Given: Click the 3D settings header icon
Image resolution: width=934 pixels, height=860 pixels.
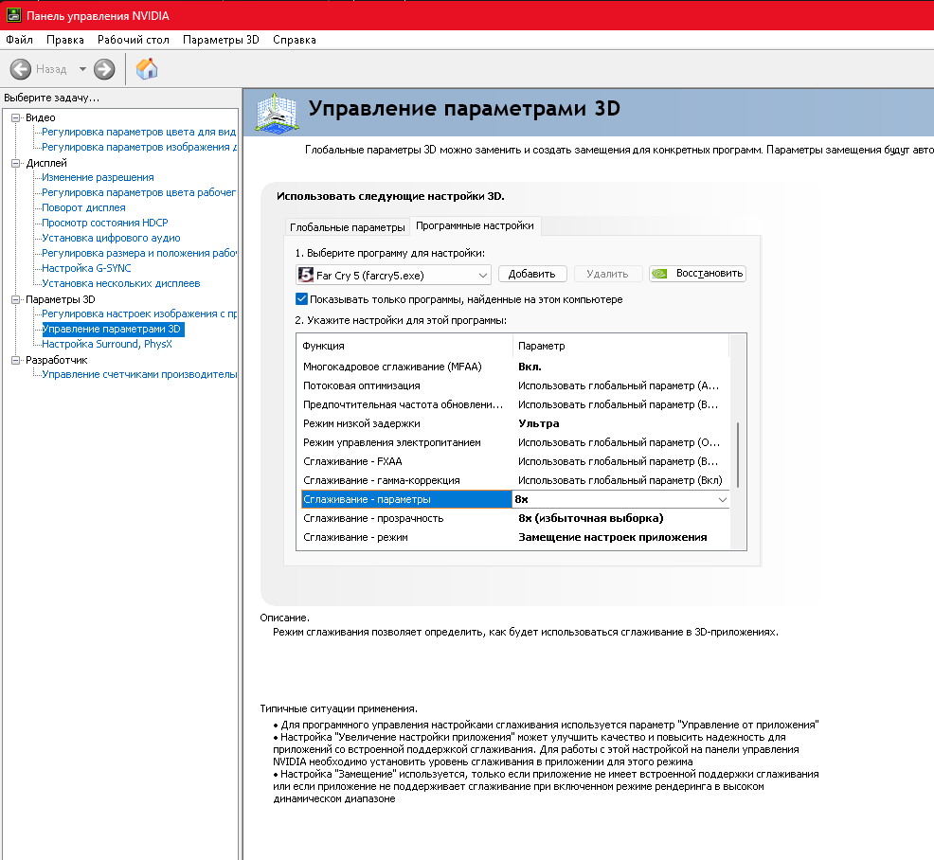Looking at the screenshot, I should (x=276, y=112).
